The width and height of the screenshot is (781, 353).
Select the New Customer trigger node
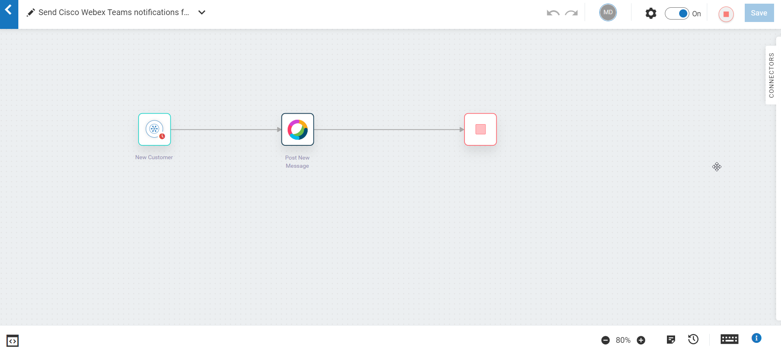pyautogui.click(x=154, y=129)
